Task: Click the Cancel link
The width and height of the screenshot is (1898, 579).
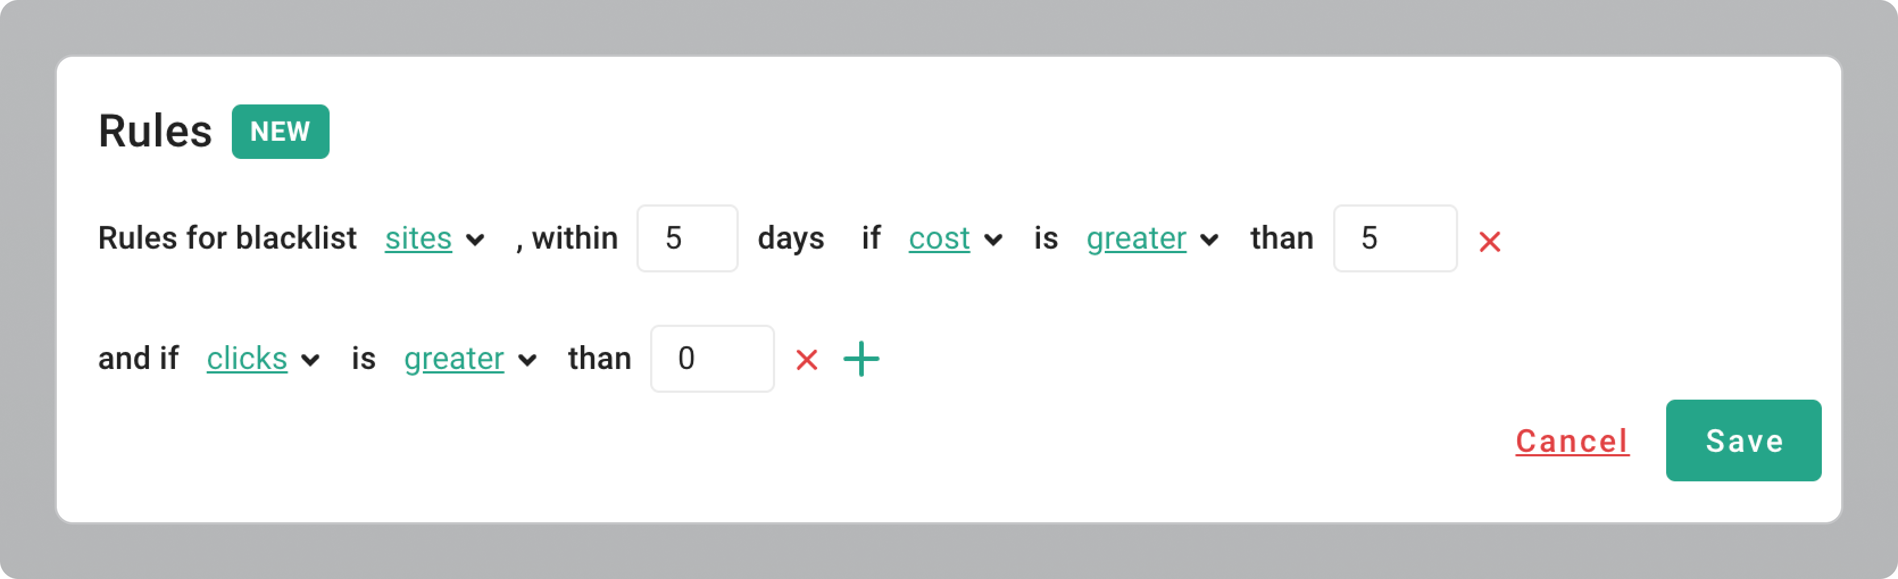Action: [1572, 442]
